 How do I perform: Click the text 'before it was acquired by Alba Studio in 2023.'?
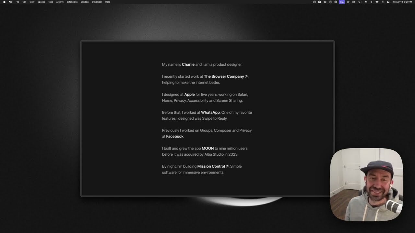pos(200,154)
